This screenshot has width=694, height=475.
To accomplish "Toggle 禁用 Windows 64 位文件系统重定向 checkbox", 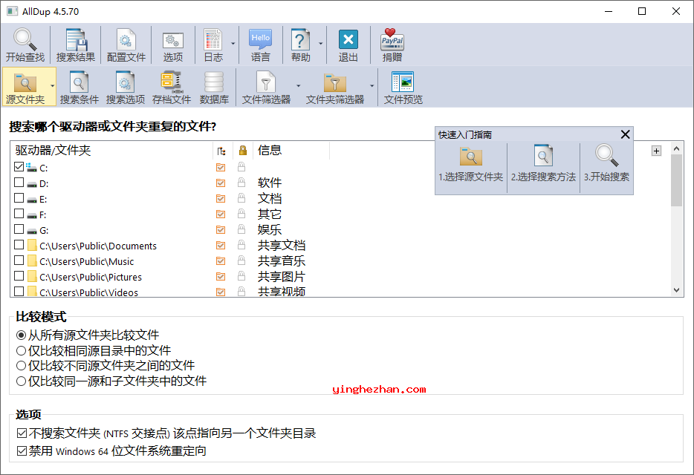I will coord(22,451).
